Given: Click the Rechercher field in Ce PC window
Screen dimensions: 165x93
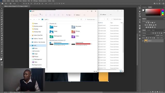Looking at the screenshot, I should 90,20.
